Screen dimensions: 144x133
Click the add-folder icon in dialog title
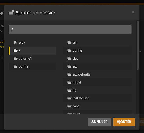tap(11, 13)
